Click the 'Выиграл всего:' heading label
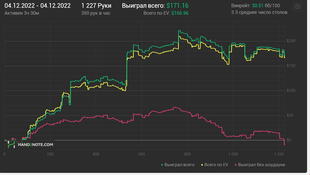 coord(143,5)
